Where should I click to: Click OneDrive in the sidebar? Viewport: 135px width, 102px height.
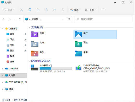[x=14, y=68]
